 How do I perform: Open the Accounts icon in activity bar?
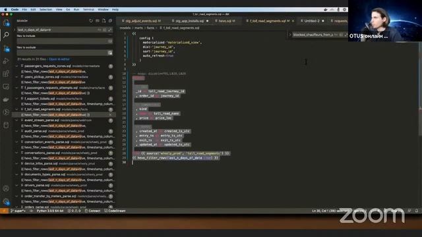[x=6, y=188]
